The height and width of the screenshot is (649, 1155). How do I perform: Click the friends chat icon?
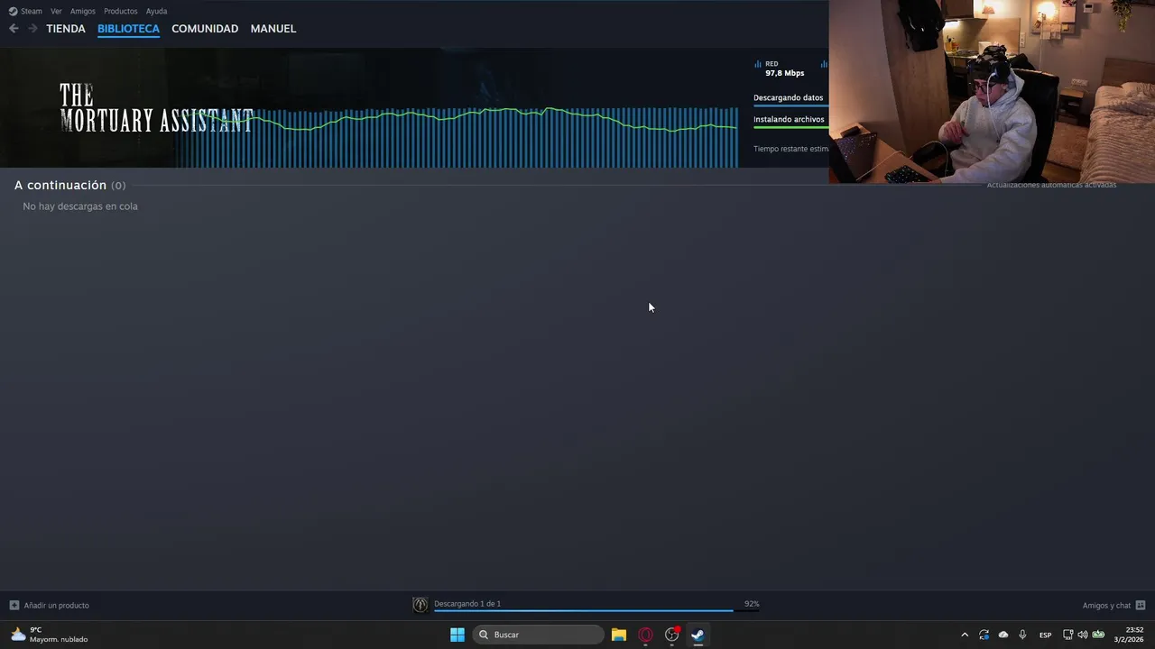tap(1141, 605)
